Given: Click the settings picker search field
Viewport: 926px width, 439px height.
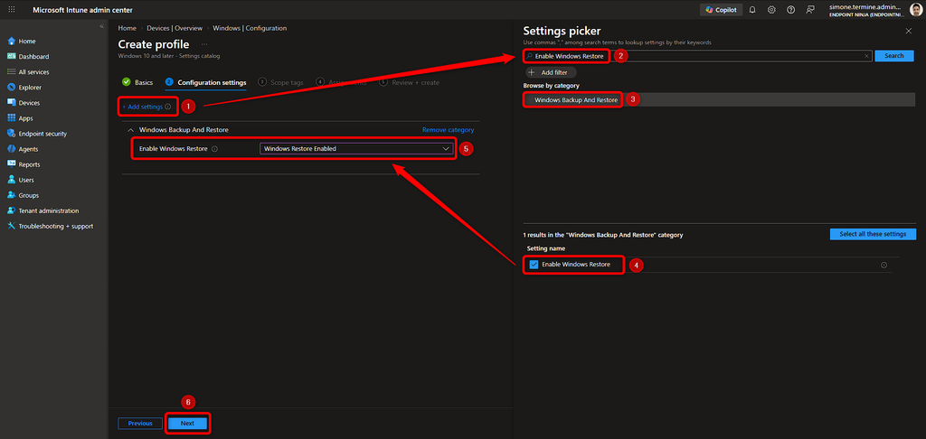Looking at the screenshot, I should pos(697,55).
